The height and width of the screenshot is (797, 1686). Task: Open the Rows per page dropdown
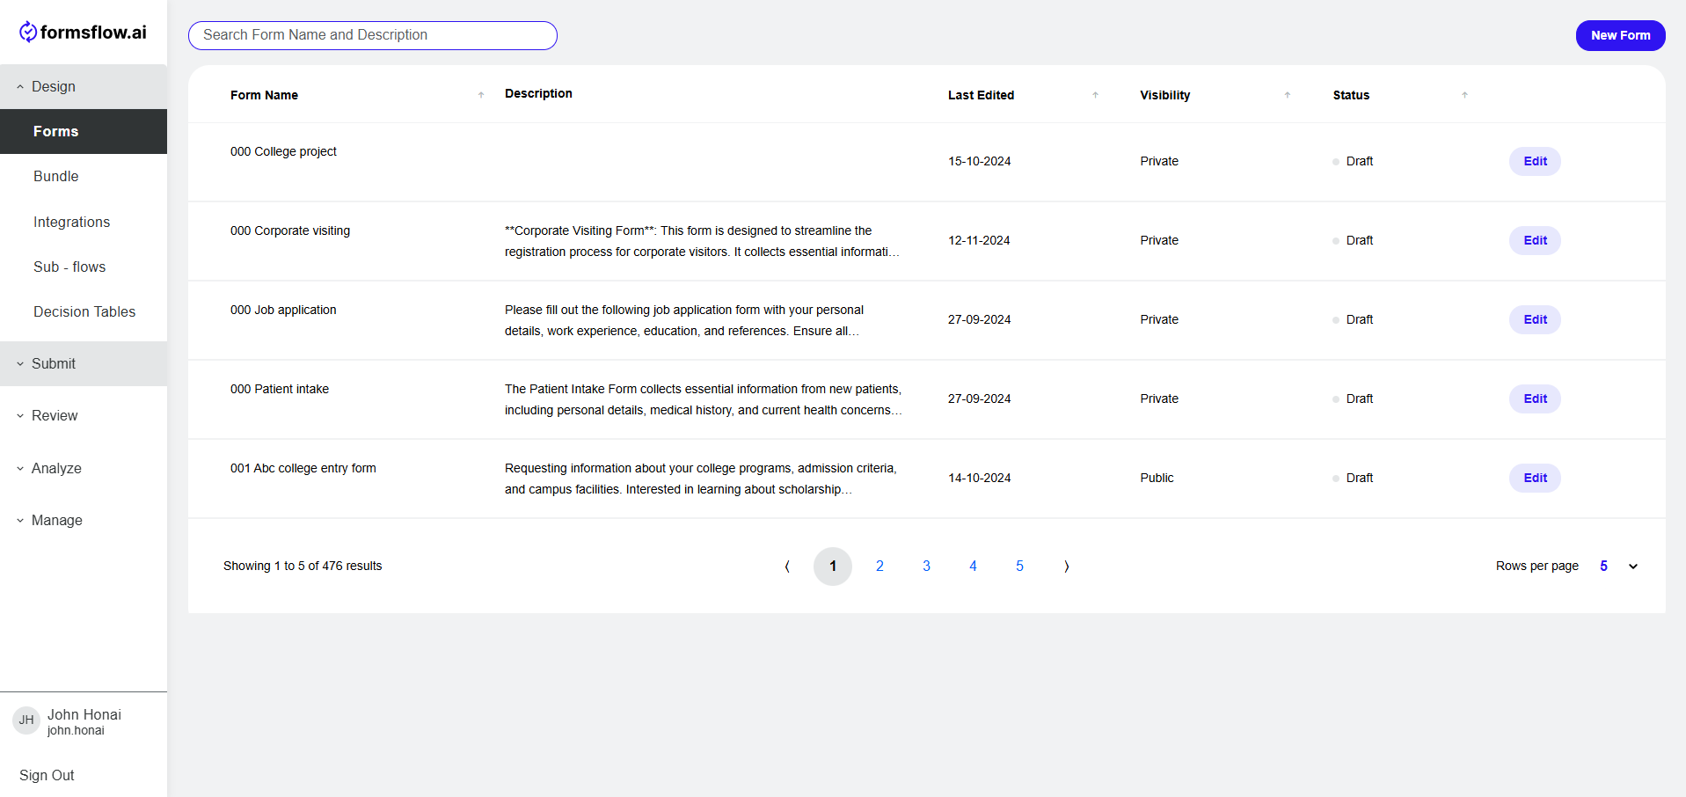1618,567
